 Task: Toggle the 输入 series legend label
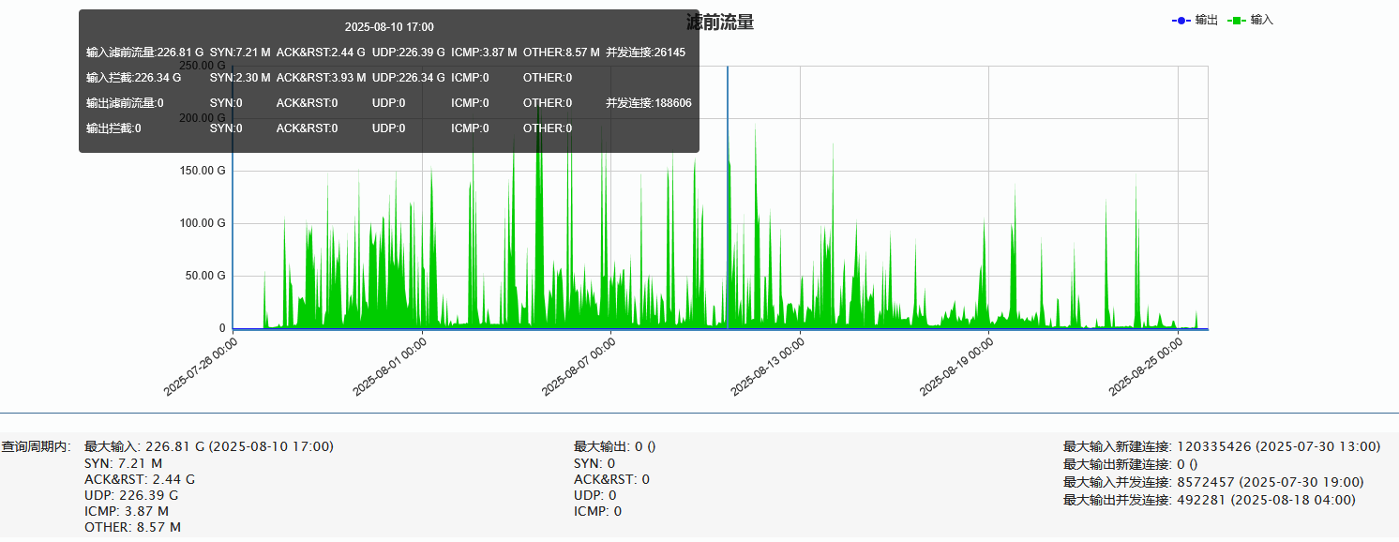click(x=1262, y=20)
